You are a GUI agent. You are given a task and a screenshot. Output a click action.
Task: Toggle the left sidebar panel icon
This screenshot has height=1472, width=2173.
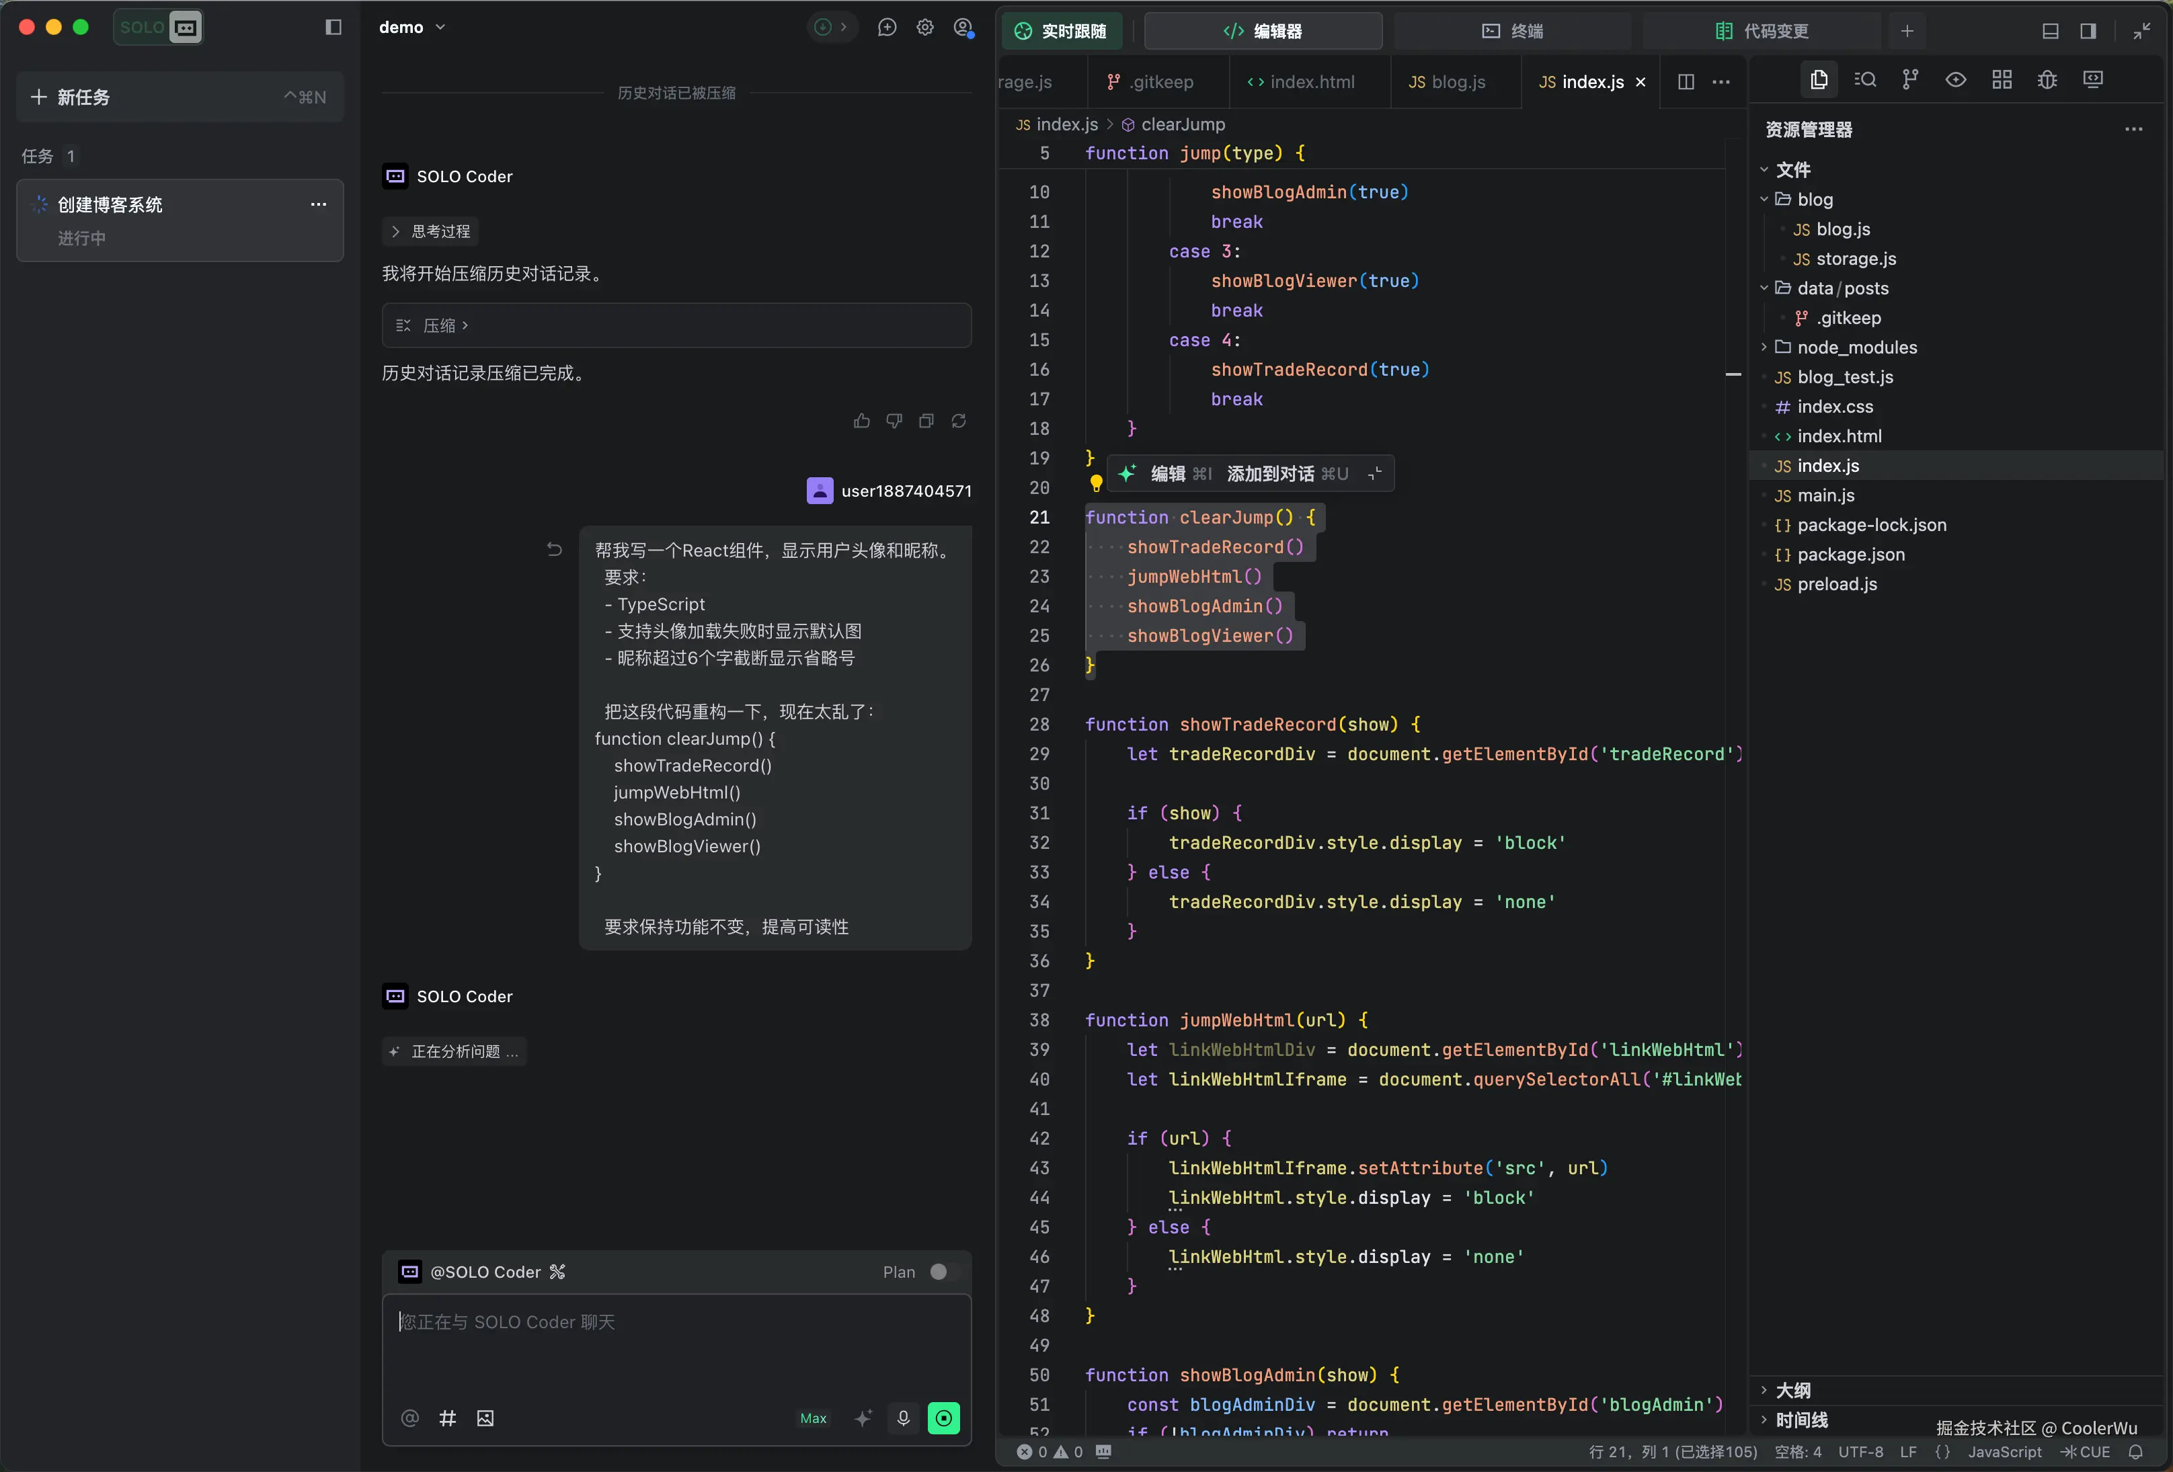(333, 28)
